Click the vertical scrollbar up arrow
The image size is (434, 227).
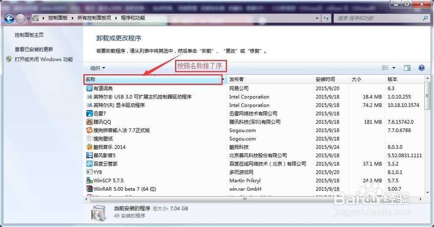tap(427, 78)
